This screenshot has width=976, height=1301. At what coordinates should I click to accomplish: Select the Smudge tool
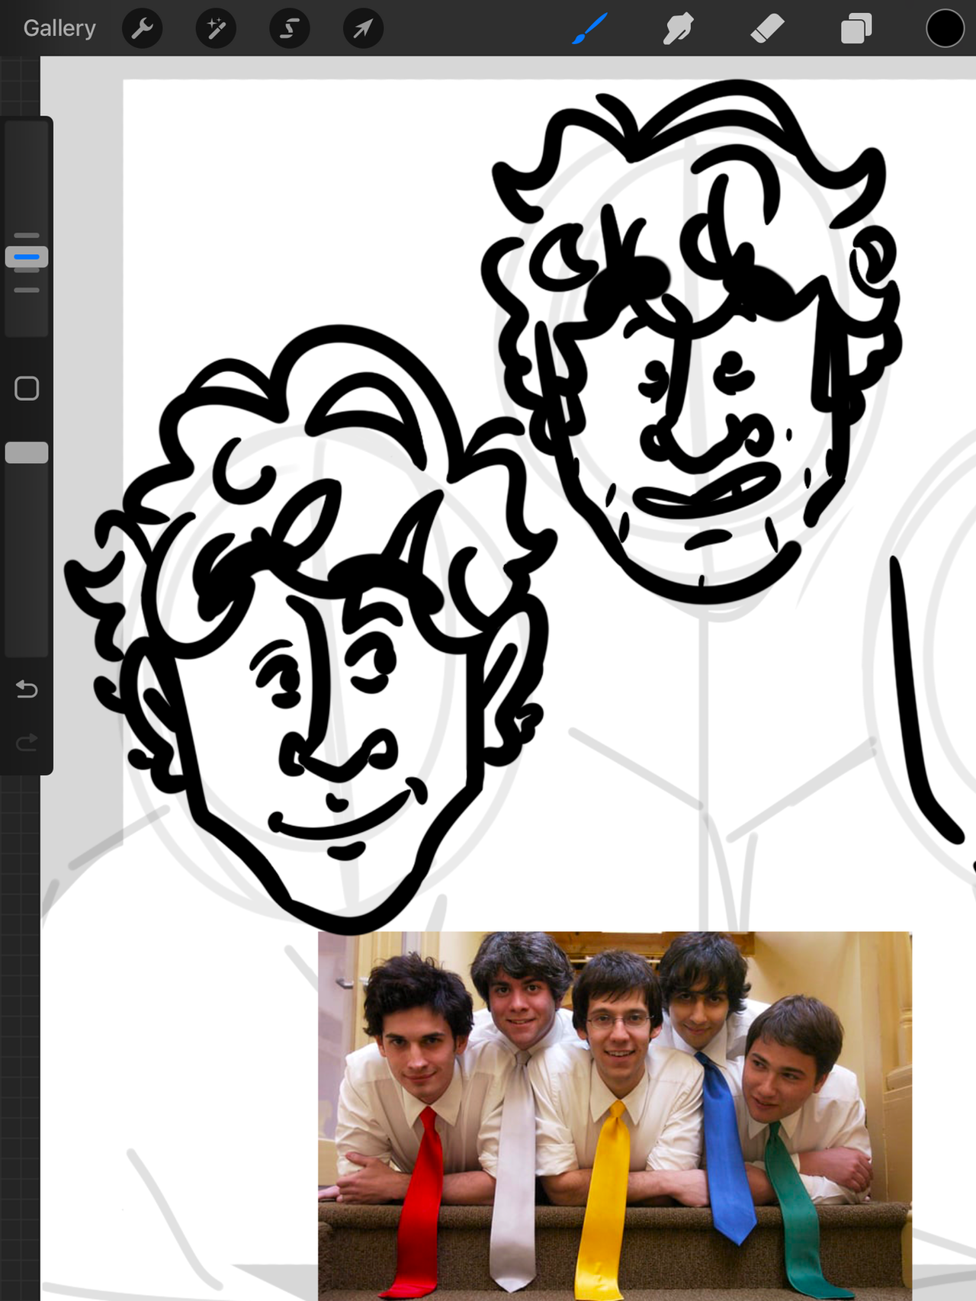coord(678,29)
